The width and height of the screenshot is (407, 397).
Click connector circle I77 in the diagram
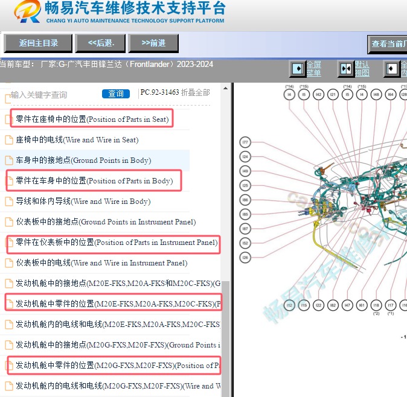tap(245, 142)
